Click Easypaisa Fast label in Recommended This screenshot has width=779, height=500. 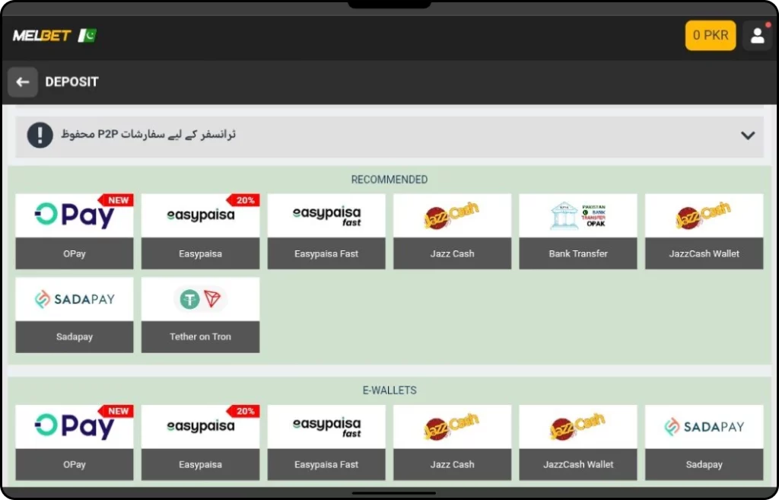coord(326,253)
